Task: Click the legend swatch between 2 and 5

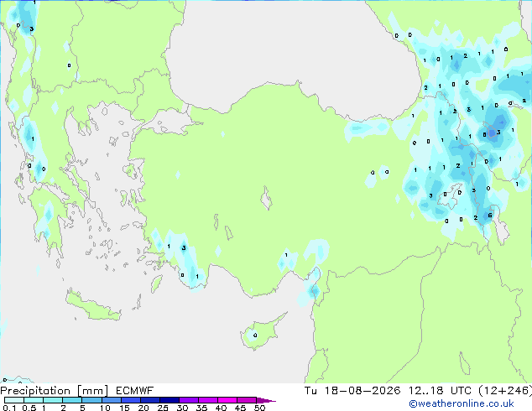Action: pyautogui.click(x=72, y=400)
